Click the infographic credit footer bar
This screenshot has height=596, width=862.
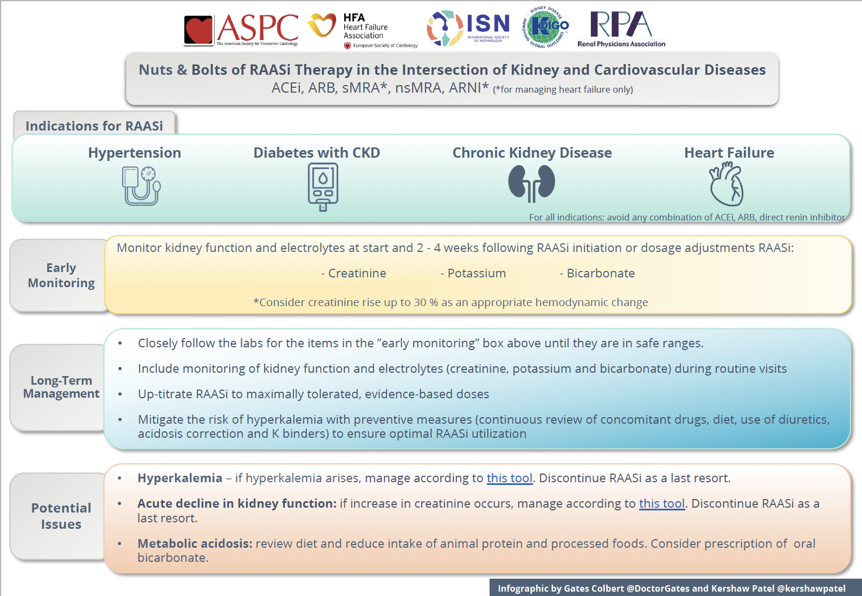[671, 588]
